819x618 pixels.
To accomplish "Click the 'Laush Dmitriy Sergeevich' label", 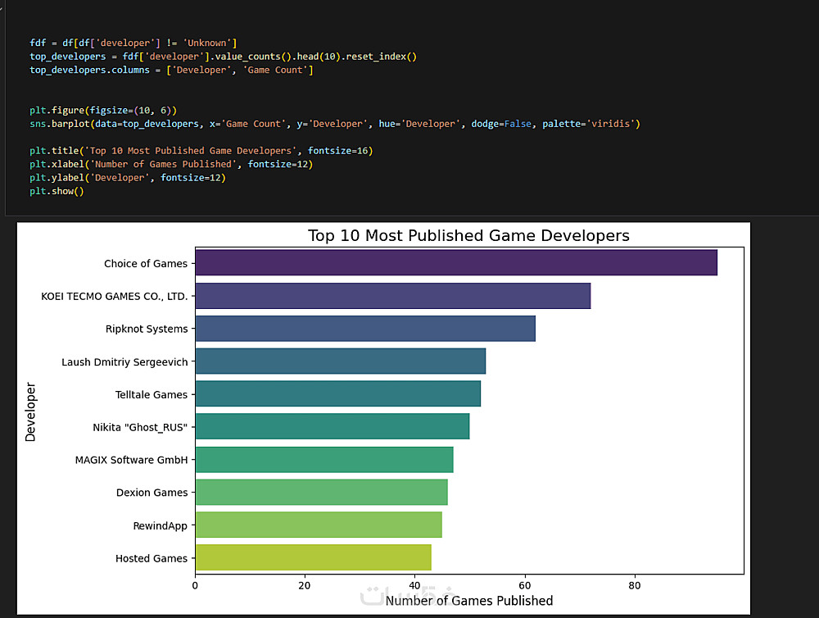I will pyautogui.click(x=124, y=361).
